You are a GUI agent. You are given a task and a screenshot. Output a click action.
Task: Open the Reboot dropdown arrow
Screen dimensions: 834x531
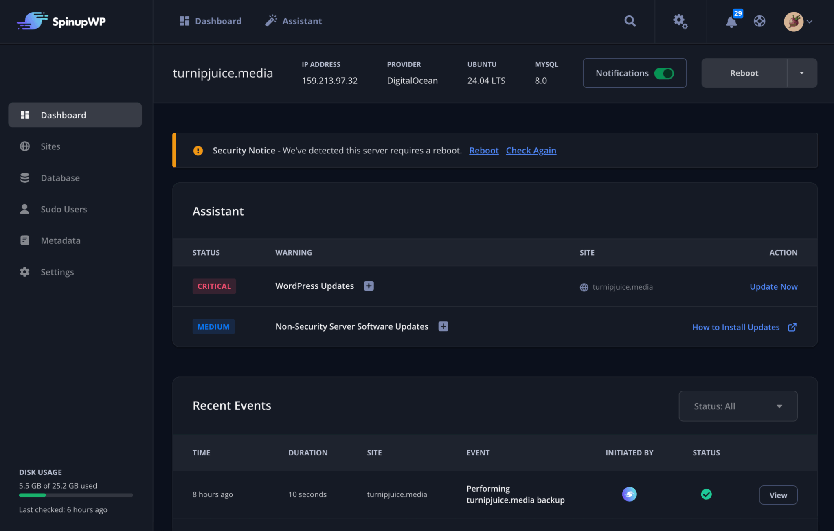pyautogui.click(x=802, y=73)
